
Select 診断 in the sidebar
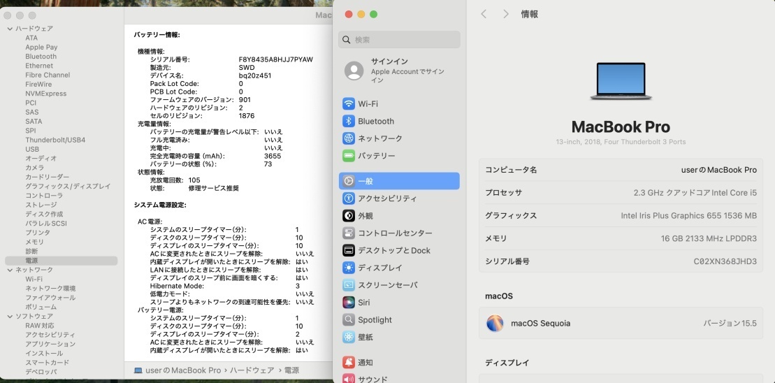[31, 251]
